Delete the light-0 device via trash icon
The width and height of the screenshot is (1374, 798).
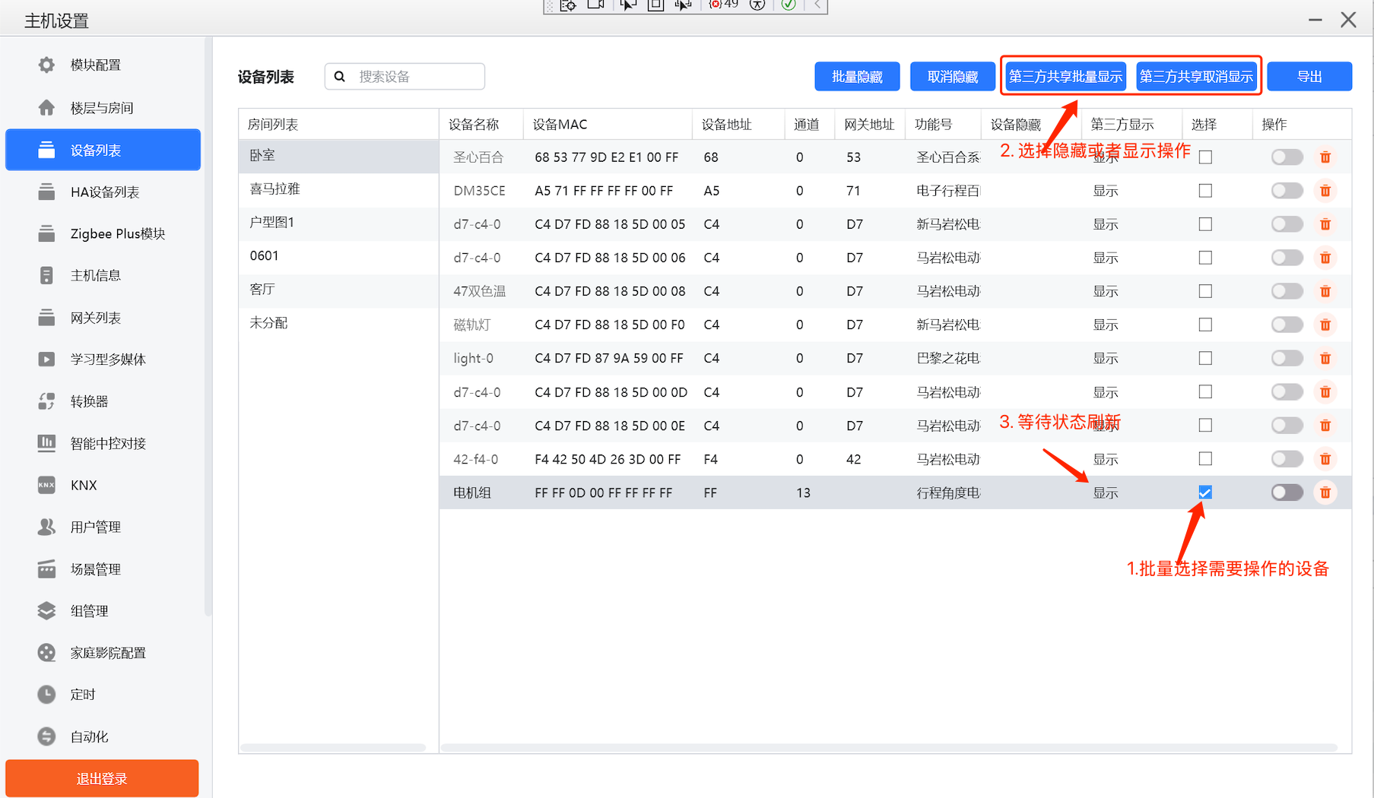click(1325, 358)
